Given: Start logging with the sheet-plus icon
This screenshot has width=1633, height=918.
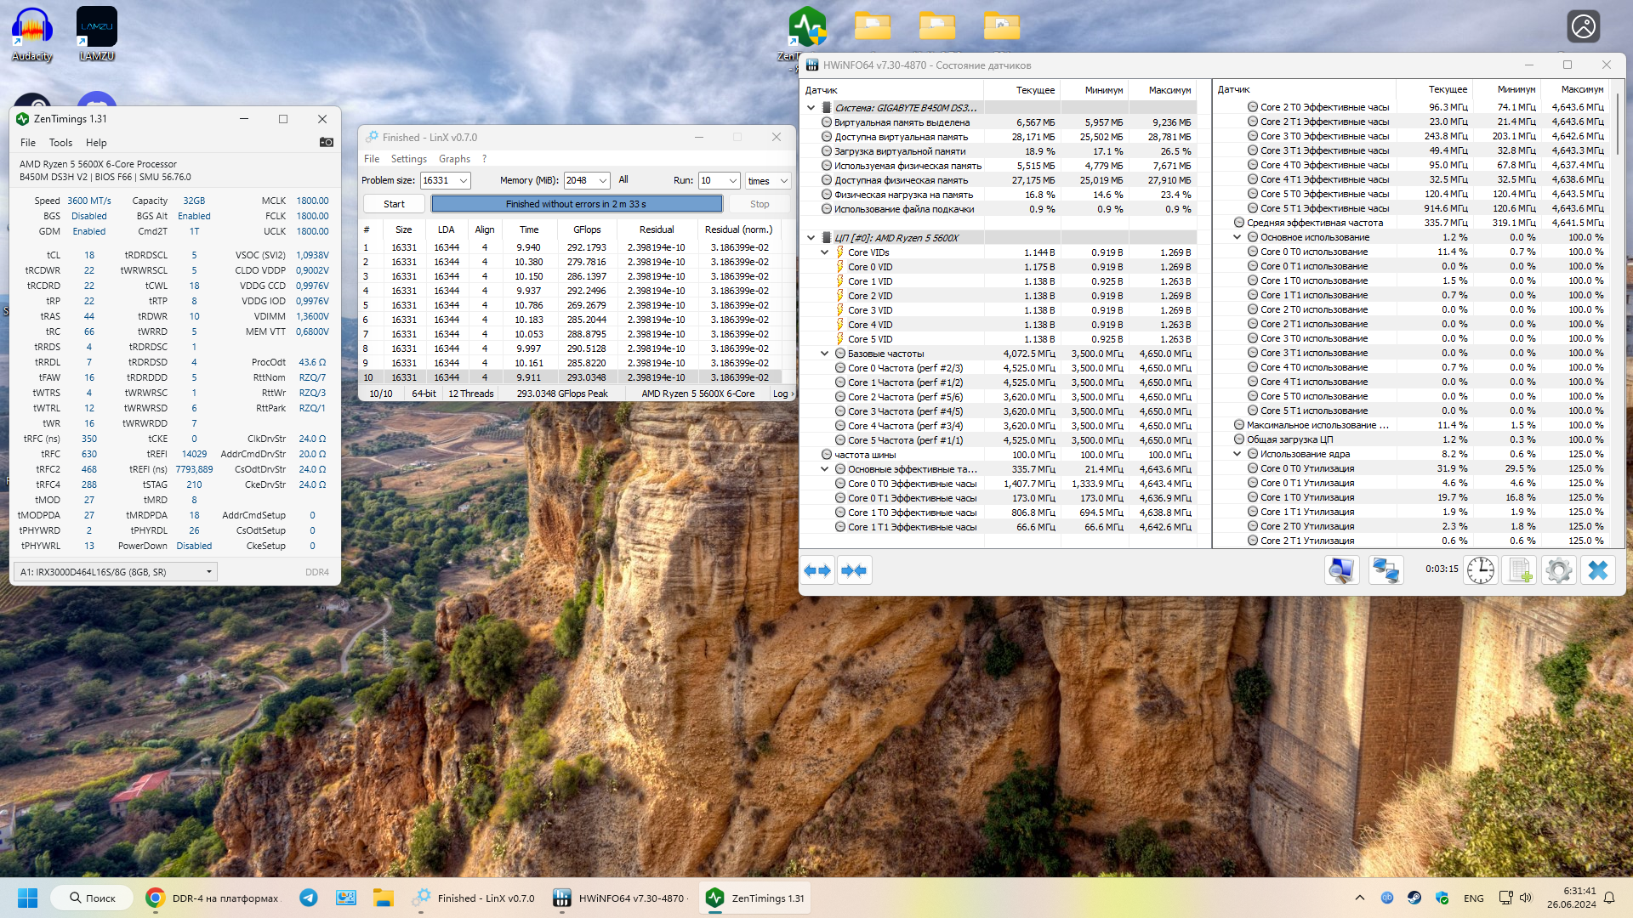Looking at the screenshot, I should click(1519, 570).
